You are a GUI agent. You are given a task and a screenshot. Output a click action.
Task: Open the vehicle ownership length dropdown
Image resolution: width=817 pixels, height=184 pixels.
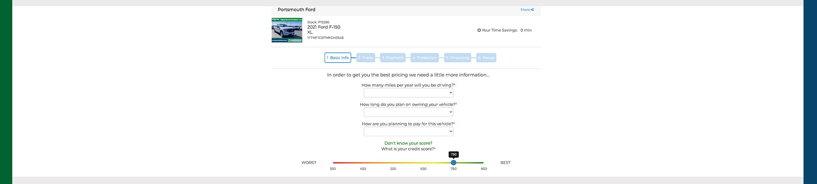tap(408, 112)
